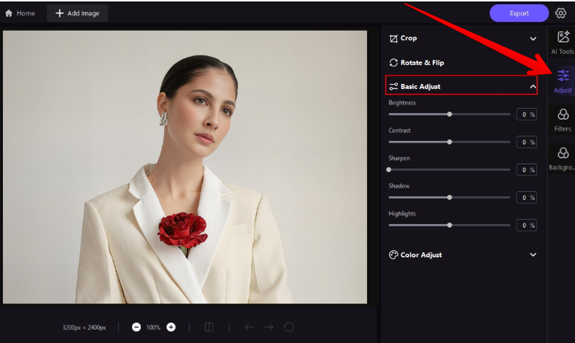This screenshot has width=575, height=343.
Task: Export the edited image
Action: tap(519, 13)
